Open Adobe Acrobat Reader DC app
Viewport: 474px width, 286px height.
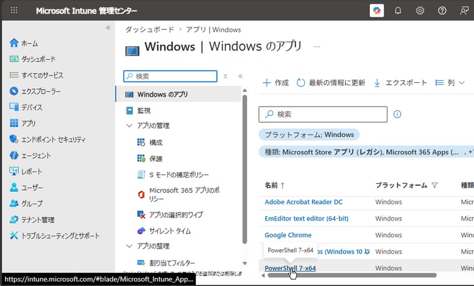click(x=304, y=202)
